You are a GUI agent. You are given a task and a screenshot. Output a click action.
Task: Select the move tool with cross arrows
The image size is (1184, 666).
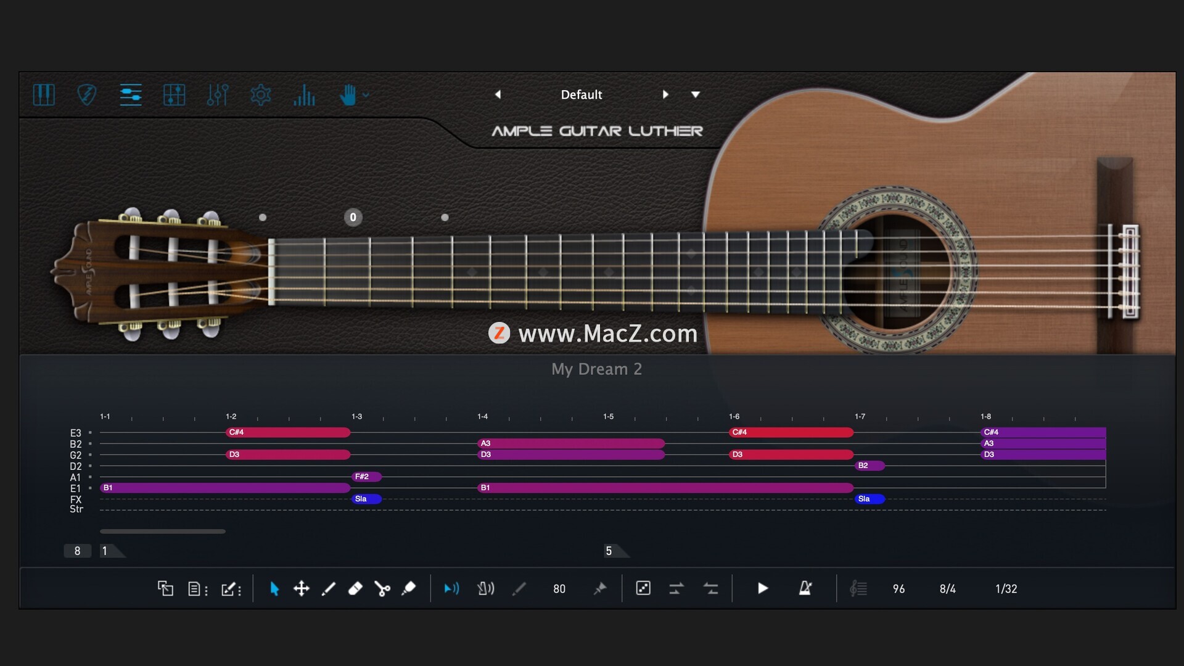[302, 588]
